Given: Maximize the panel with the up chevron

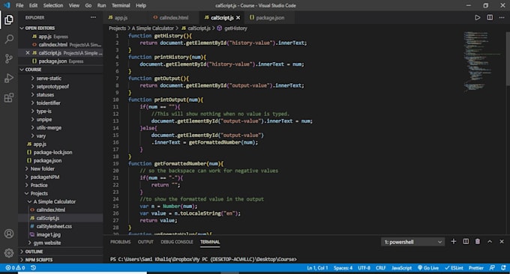Looking at the screenshot, I should pos(490,242).
